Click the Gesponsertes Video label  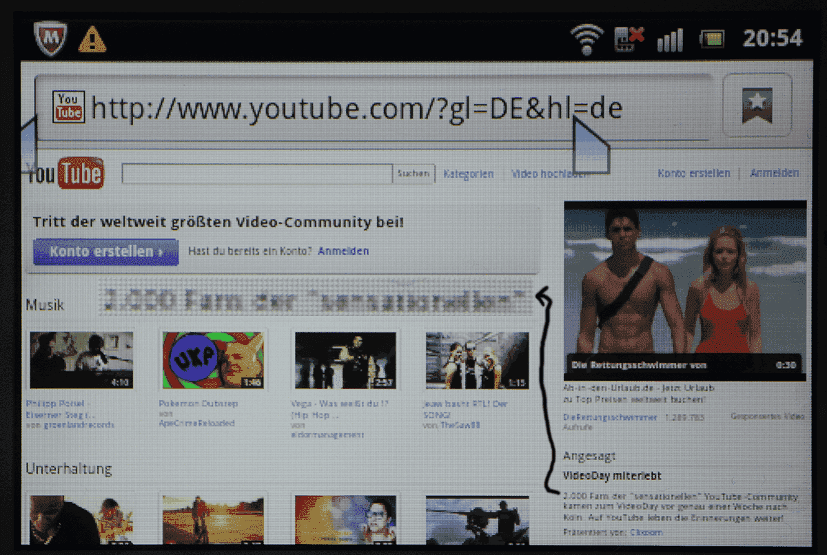(x=767, y=417)
